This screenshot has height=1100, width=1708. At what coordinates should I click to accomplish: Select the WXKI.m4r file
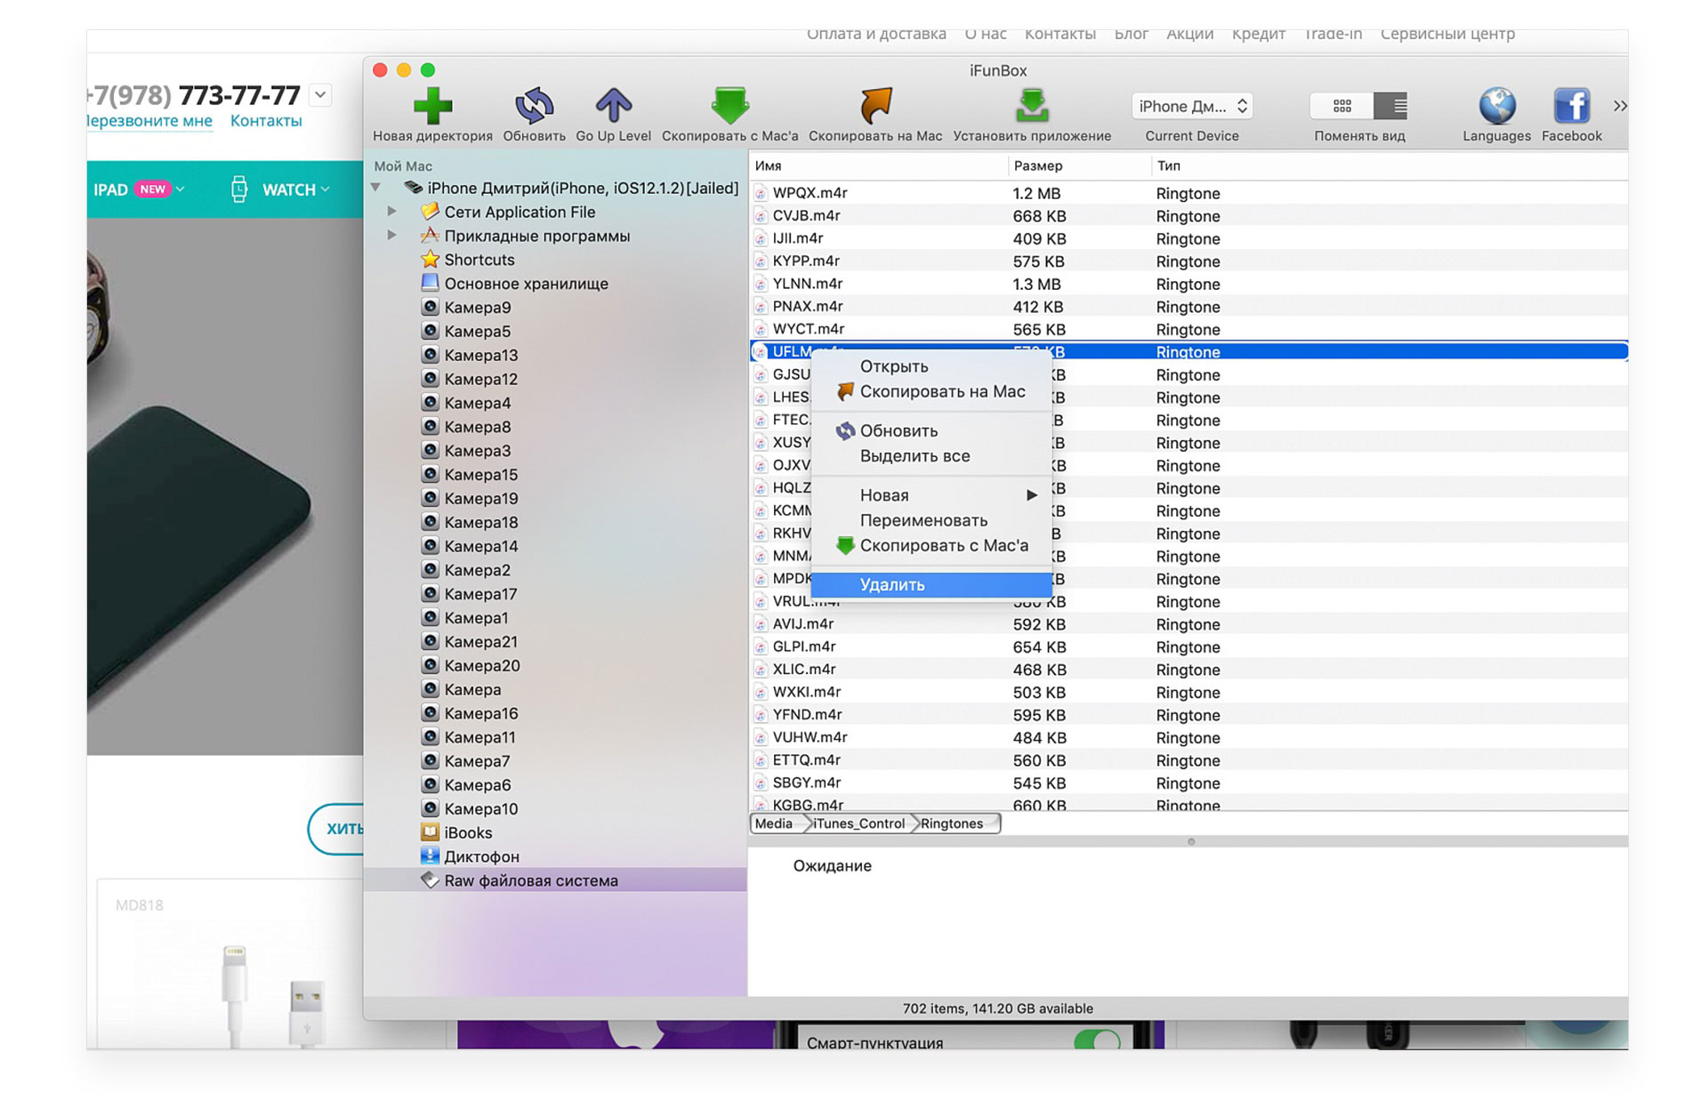(1189, 692)
